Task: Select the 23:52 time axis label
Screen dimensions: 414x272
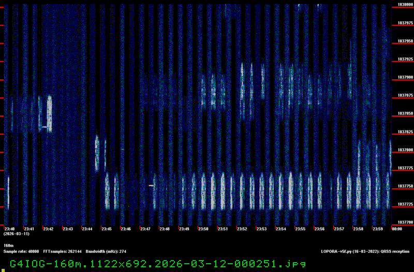Action: point(242,229)
